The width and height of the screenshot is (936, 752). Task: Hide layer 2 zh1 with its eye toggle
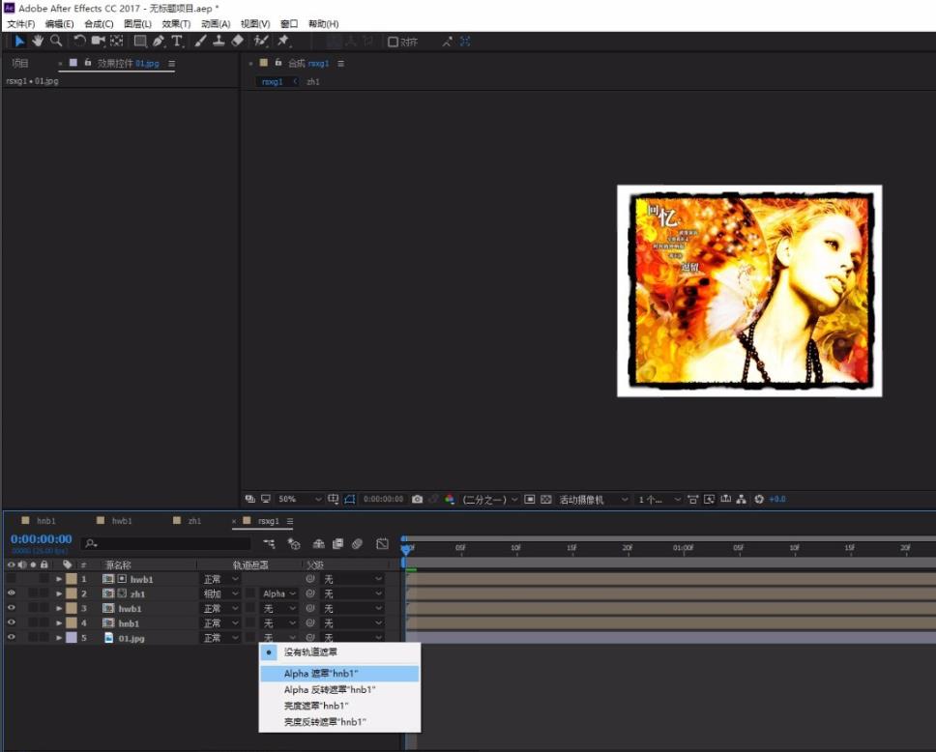pos(12,593)
